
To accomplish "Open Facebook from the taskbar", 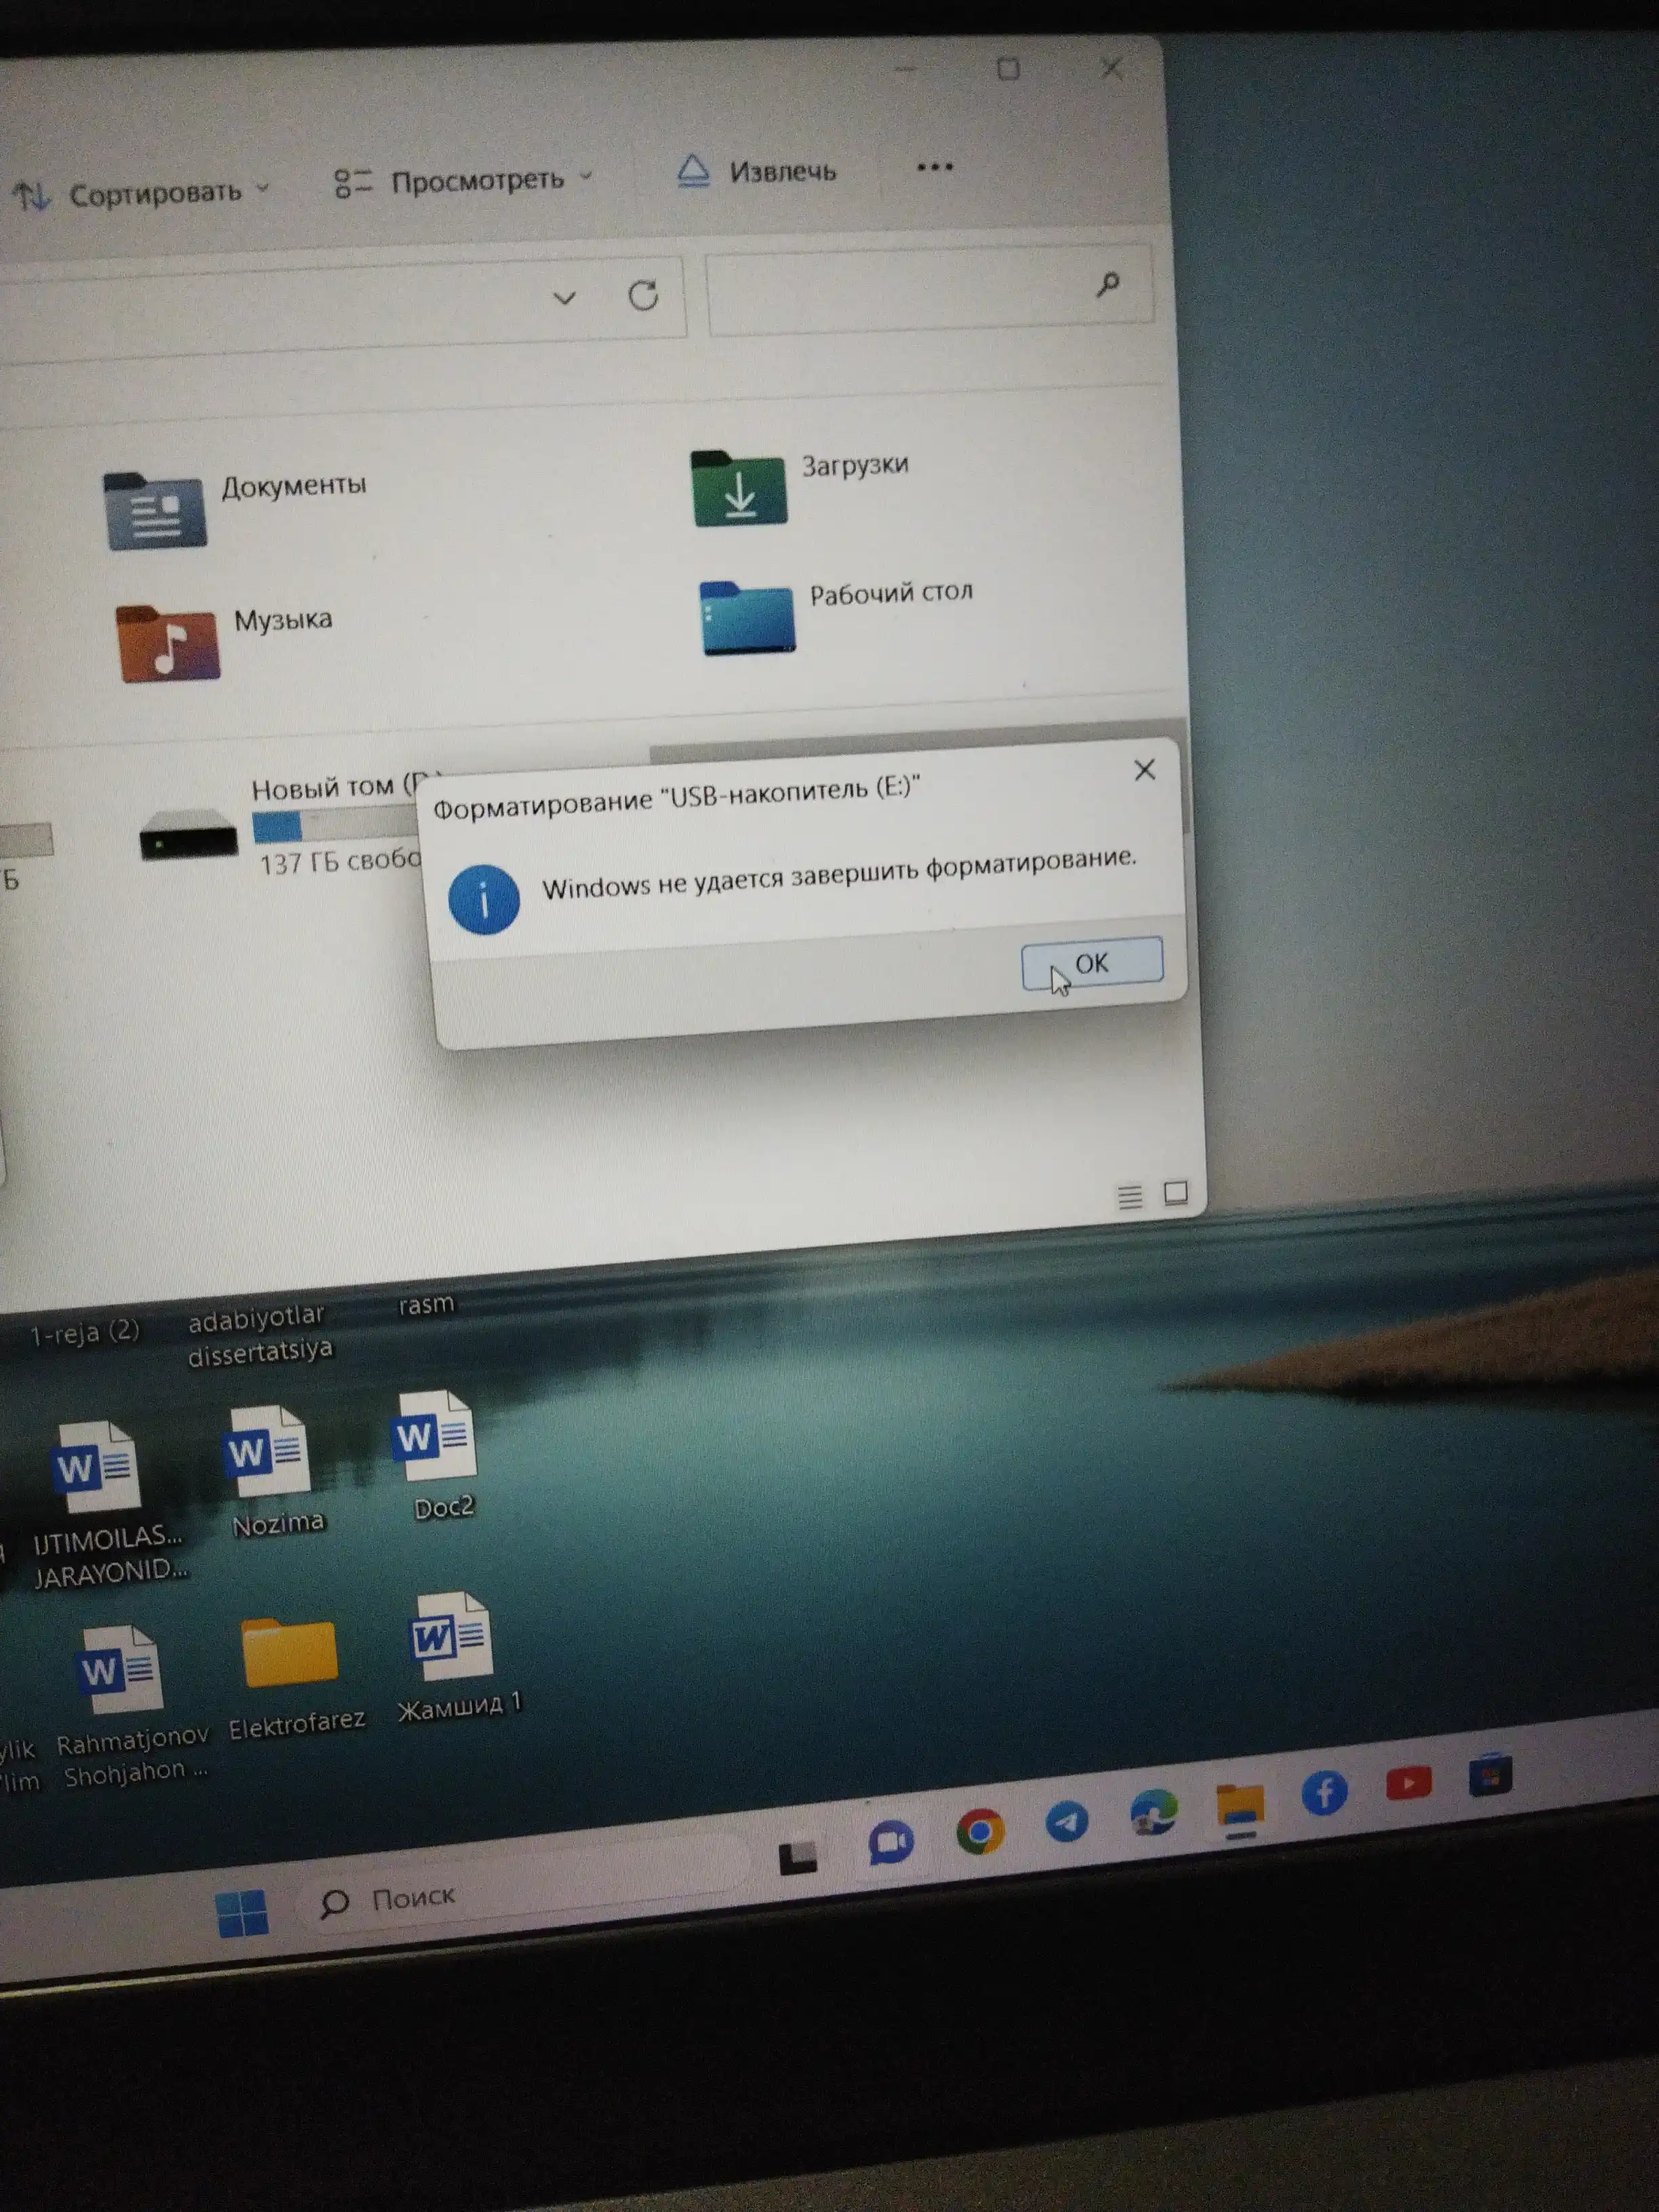I will [x=1324, y=1792].
